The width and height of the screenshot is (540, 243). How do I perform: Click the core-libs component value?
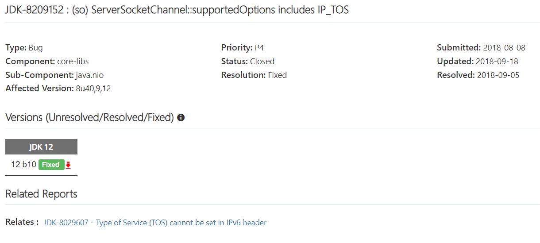(x=73, y=62)
